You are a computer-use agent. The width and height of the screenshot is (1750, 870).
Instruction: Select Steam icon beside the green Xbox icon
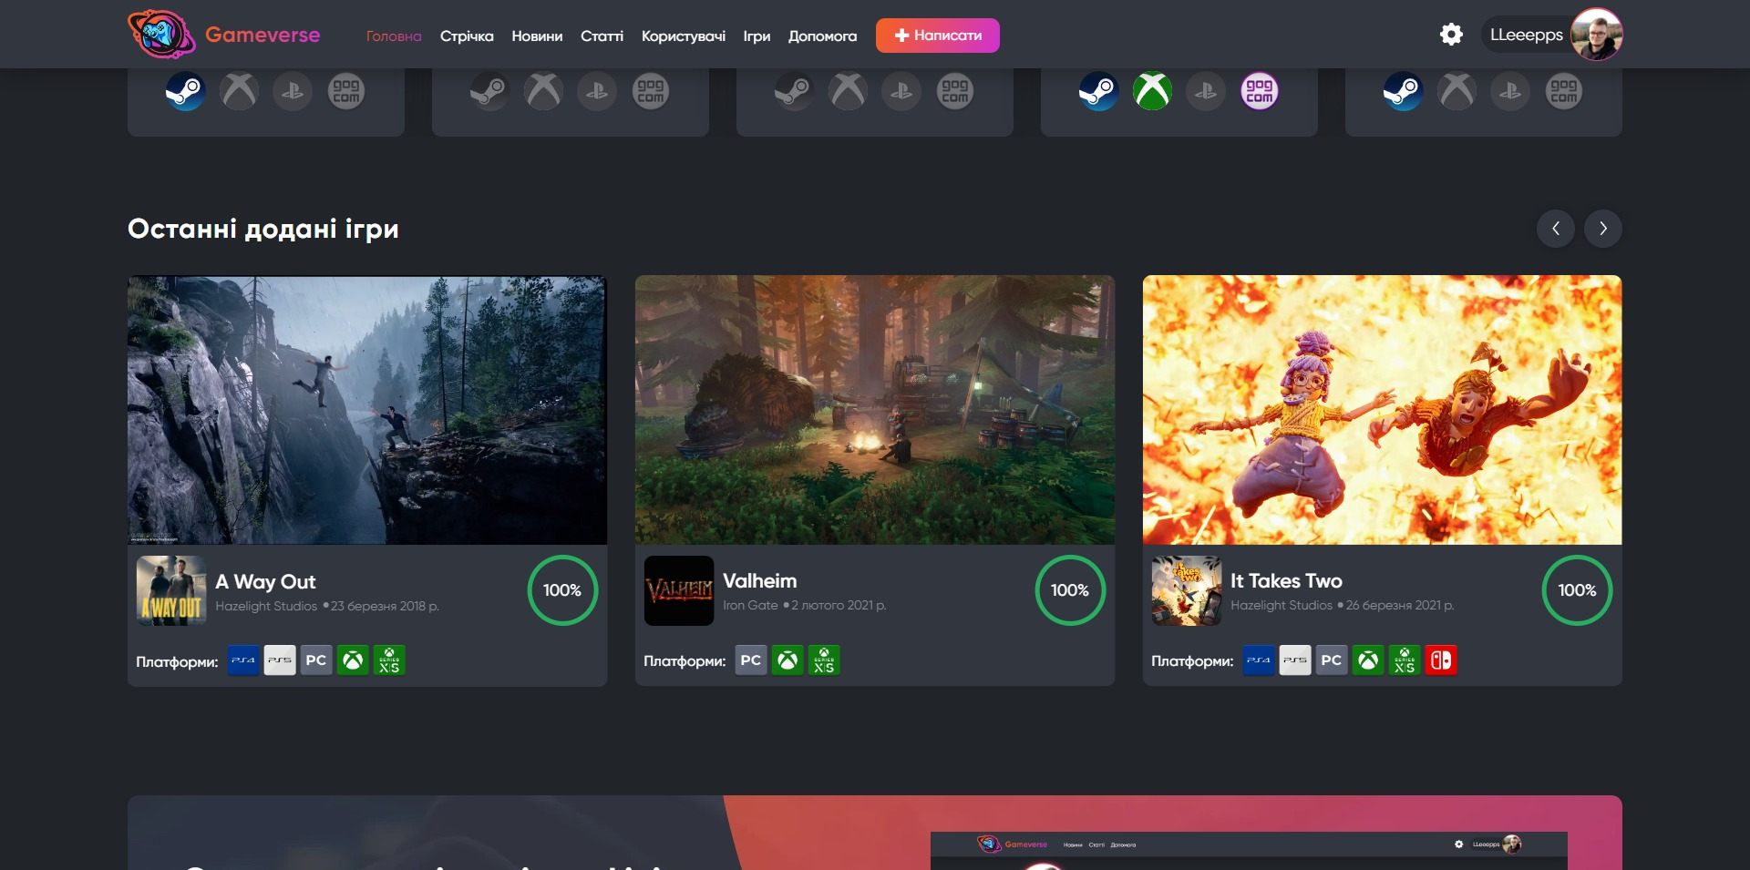[1098, 91]
